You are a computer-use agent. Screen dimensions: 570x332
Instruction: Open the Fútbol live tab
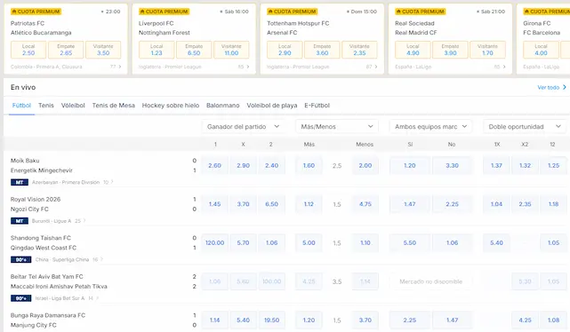click(21, 106)
